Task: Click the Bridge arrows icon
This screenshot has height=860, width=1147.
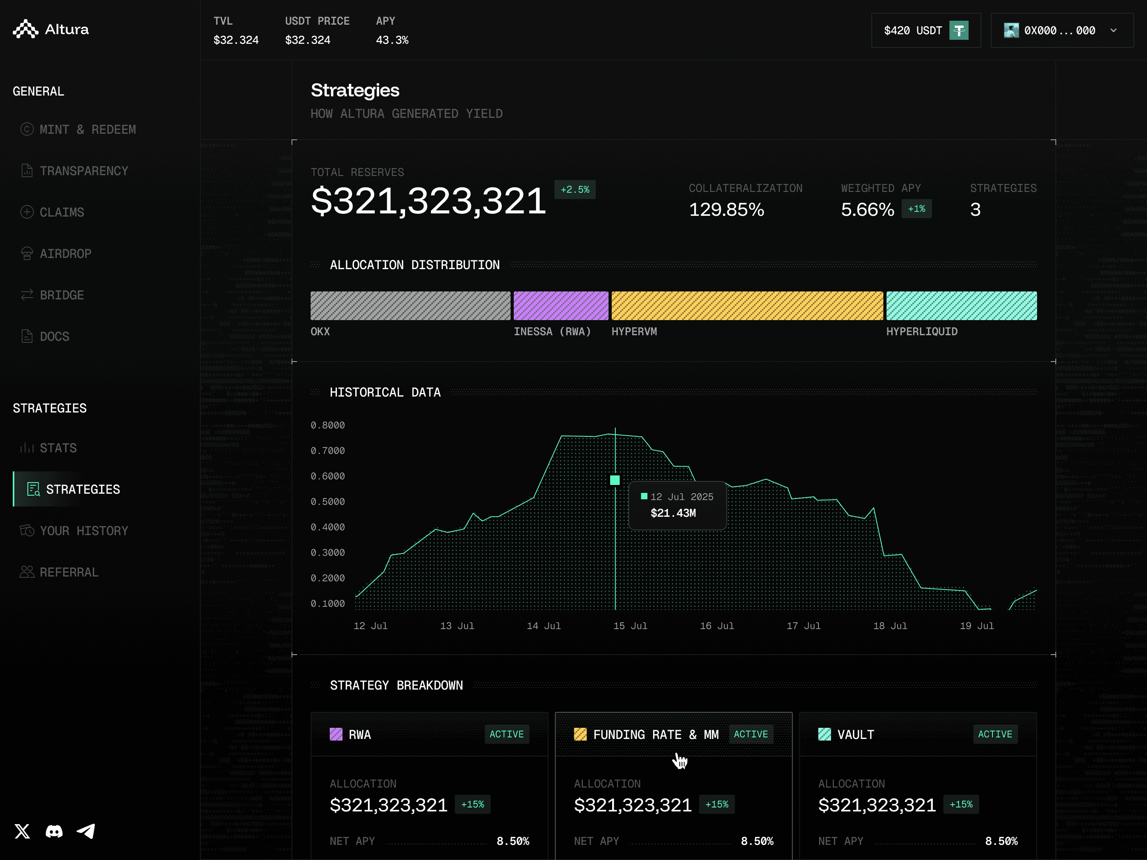Action: point(27,295)
